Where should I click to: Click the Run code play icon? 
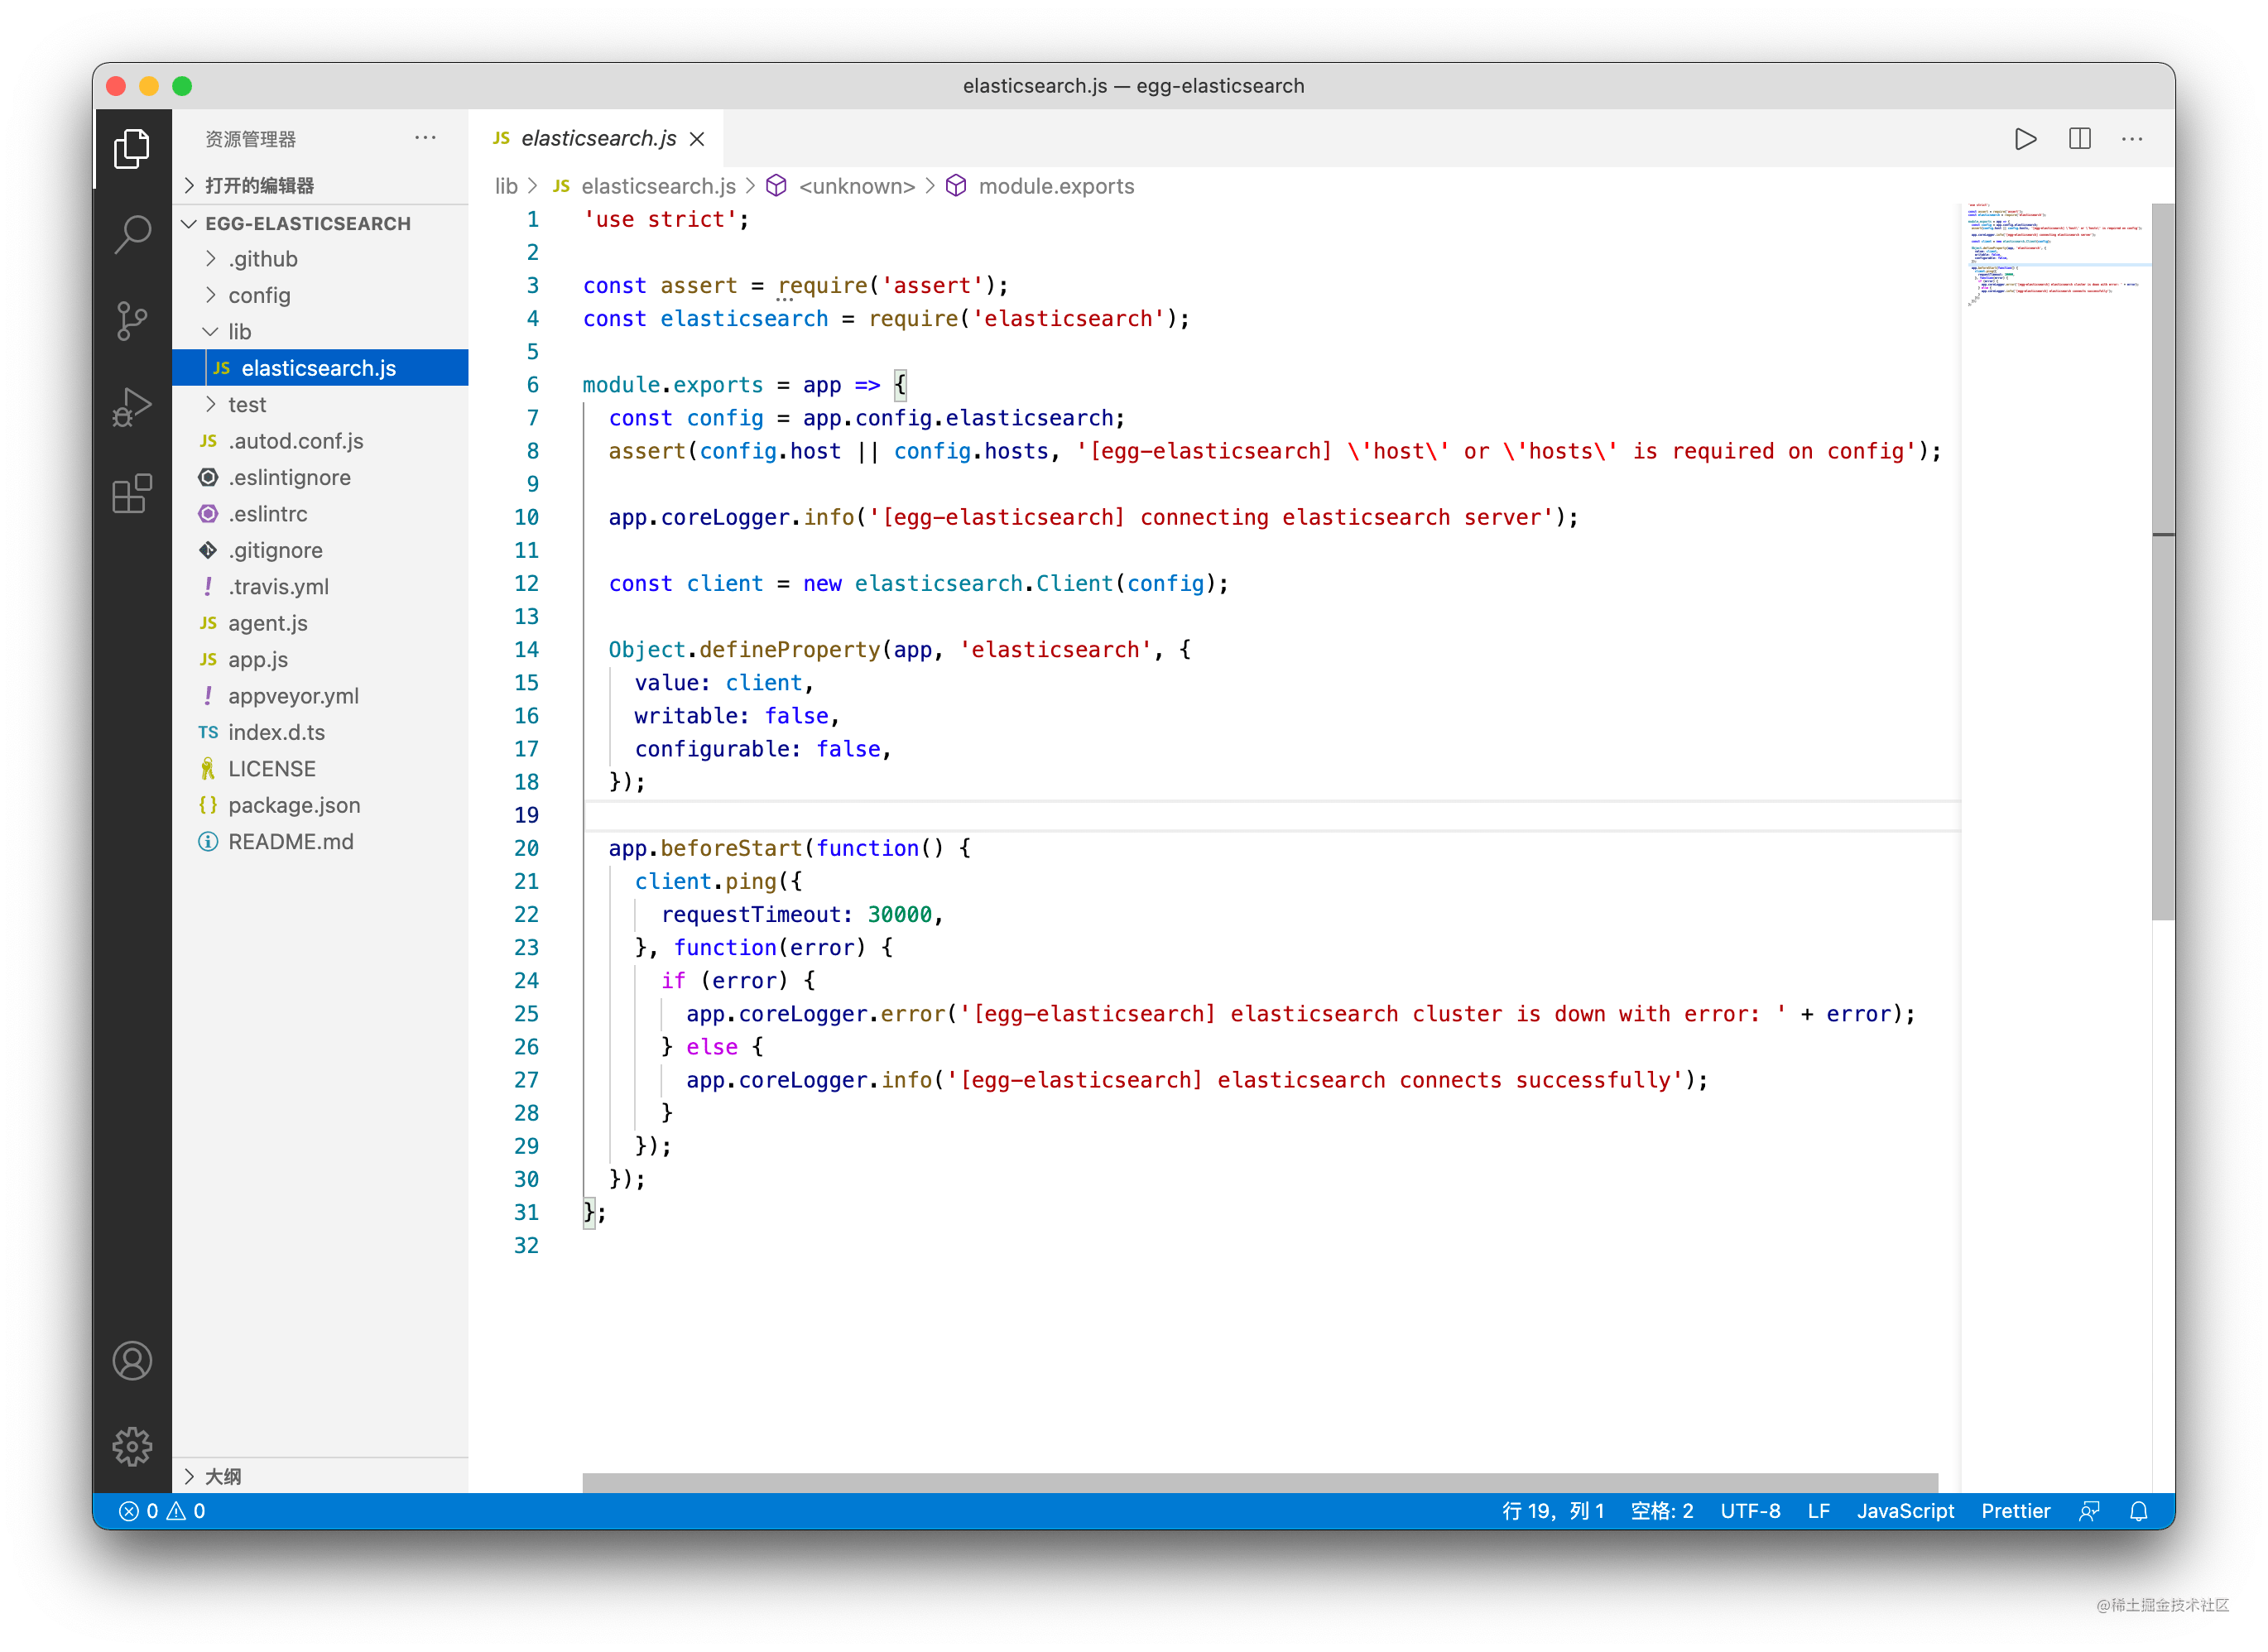click(2025, 139)
